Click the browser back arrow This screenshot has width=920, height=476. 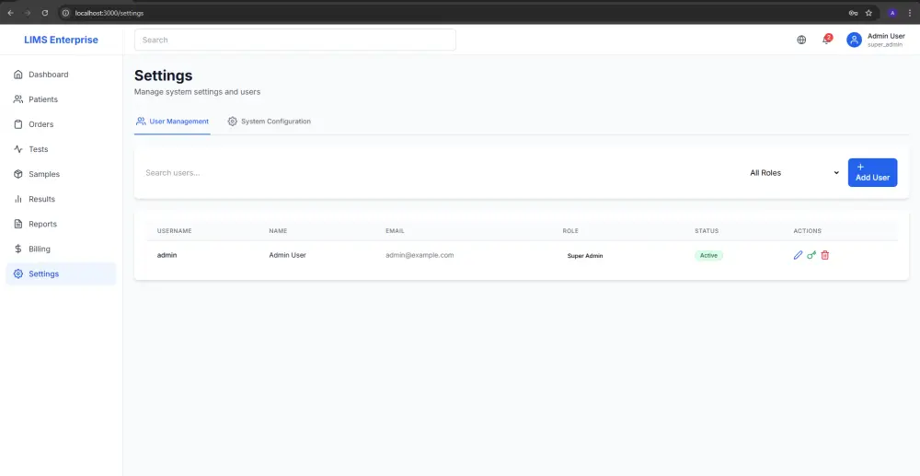10,12
